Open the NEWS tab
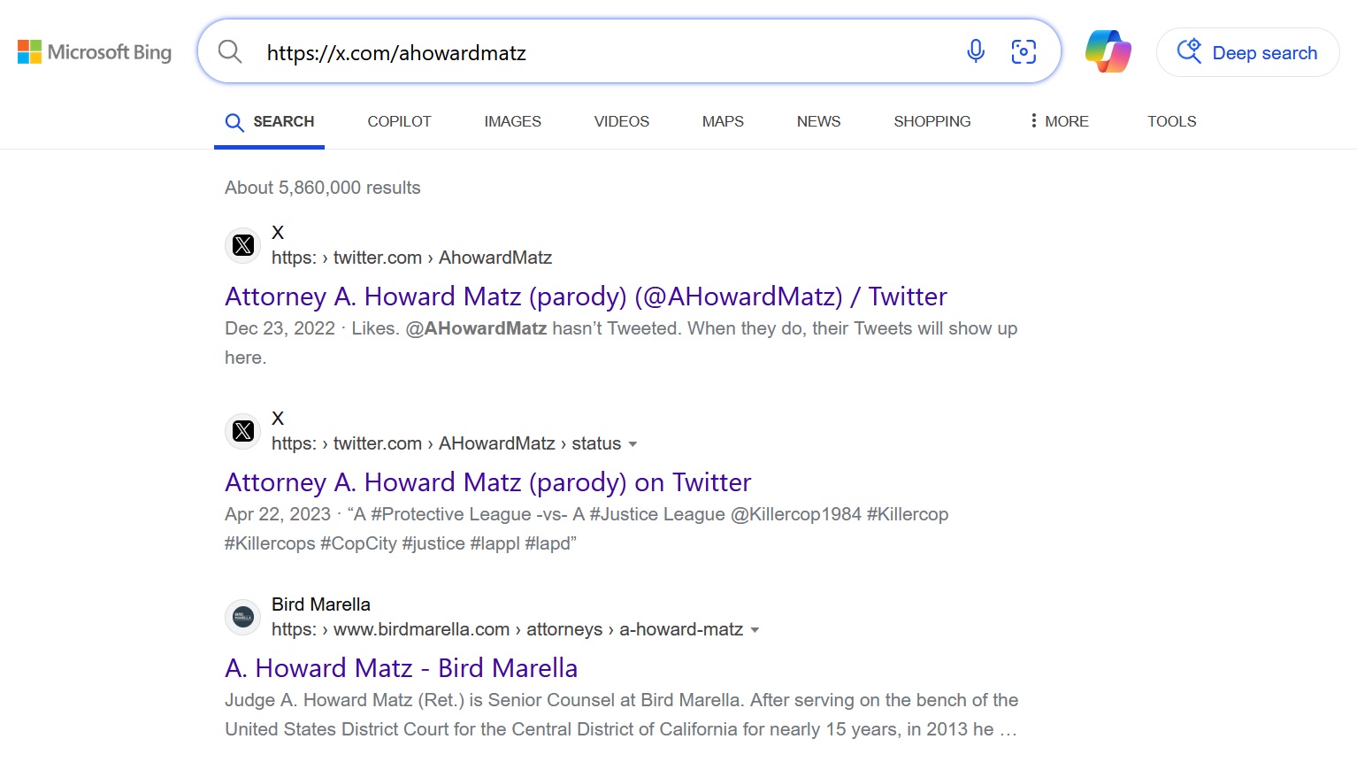This screenshot has height=762, width=1357. [819, 121]
